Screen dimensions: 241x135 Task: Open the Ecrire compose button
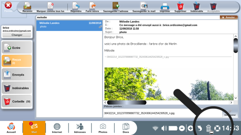pyautogui.click(x=17, y=48)
